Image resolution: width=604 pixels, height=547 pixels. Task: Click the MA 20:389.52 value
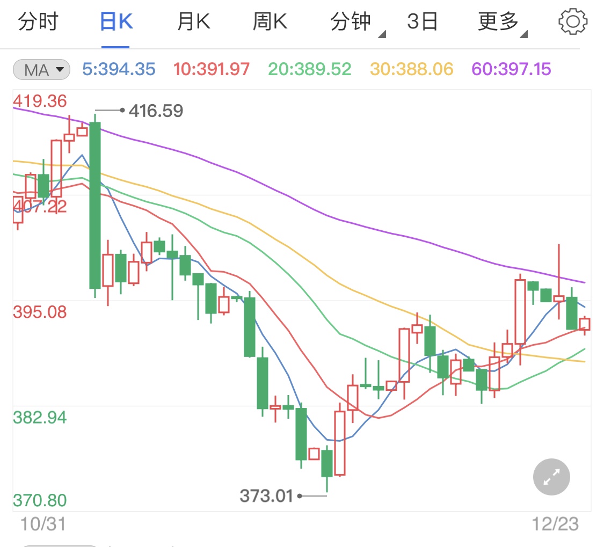tap(310, 69)
